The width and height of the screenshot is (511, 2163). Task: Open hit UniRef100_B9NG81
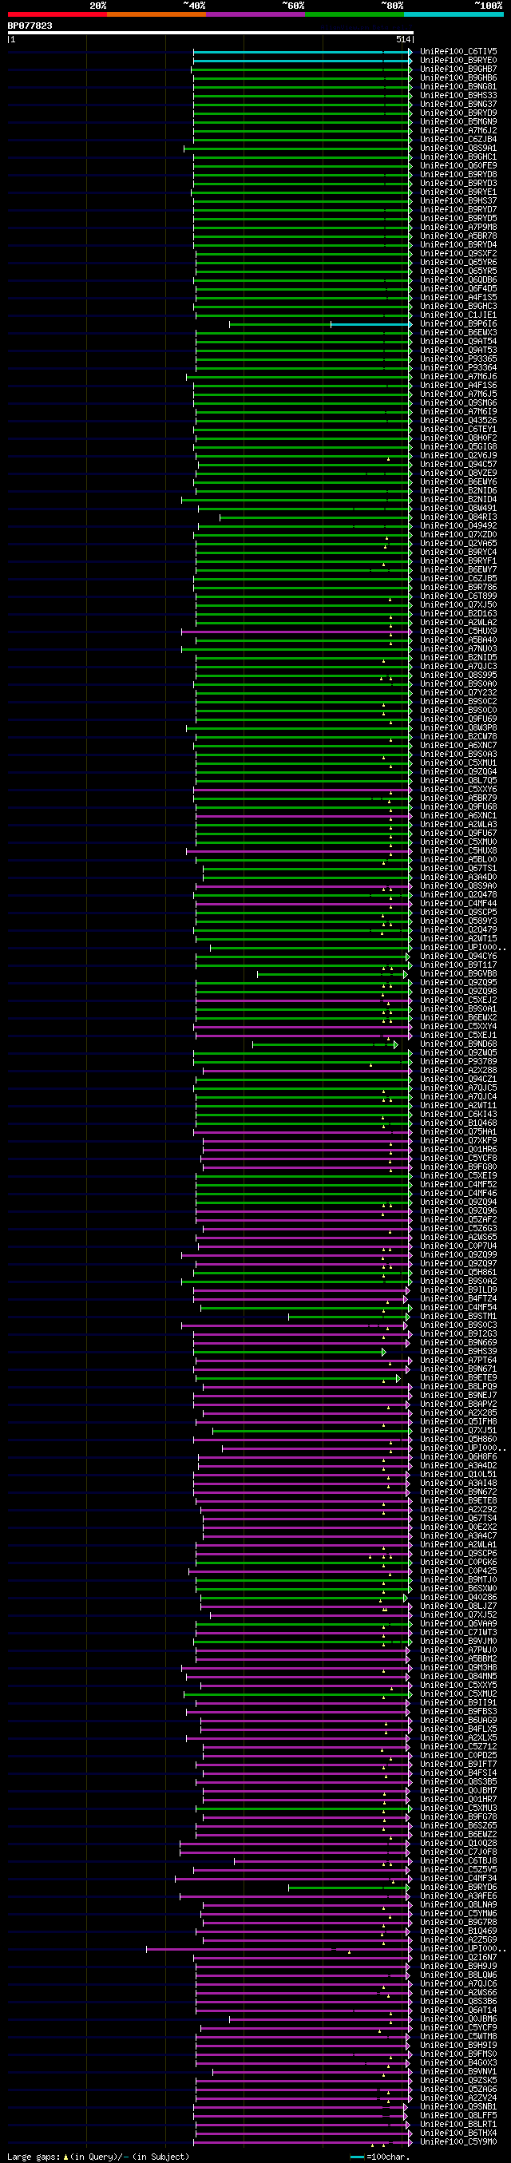tap(458, 87)
